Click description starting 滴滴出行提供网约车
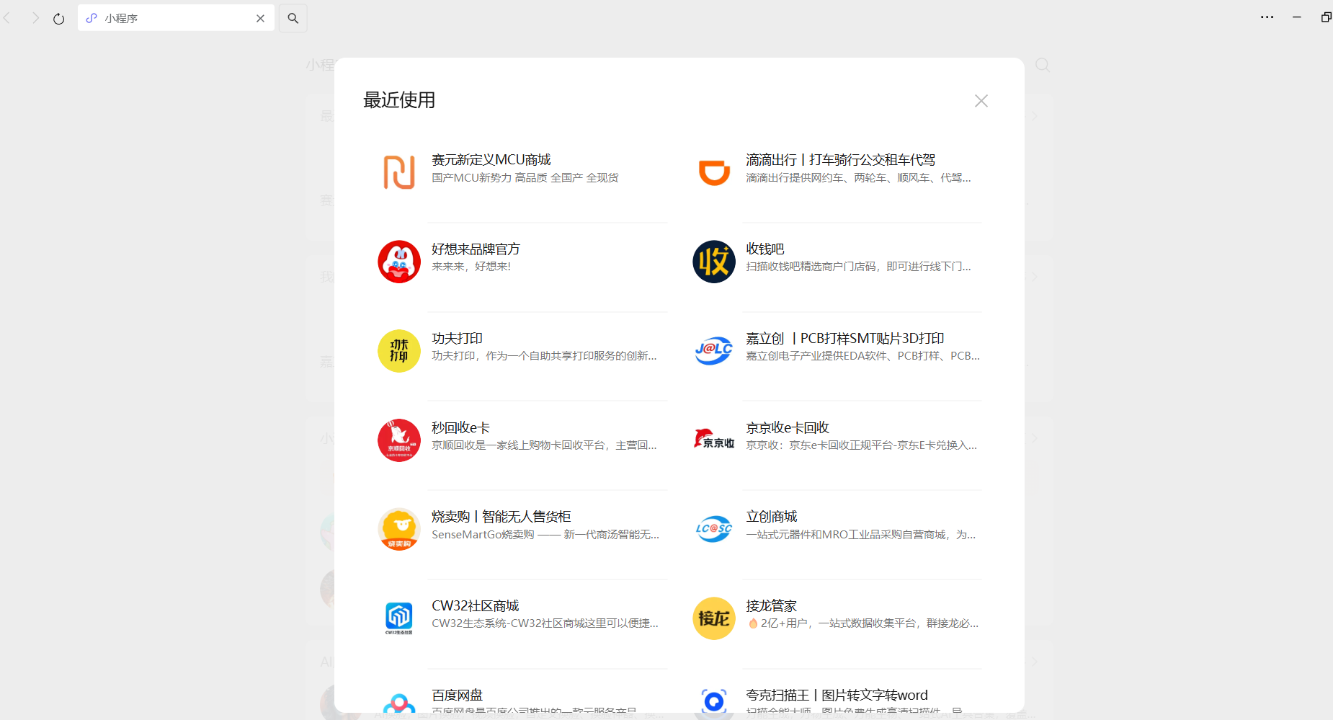The image size is (1333, 720). [858, 177]
